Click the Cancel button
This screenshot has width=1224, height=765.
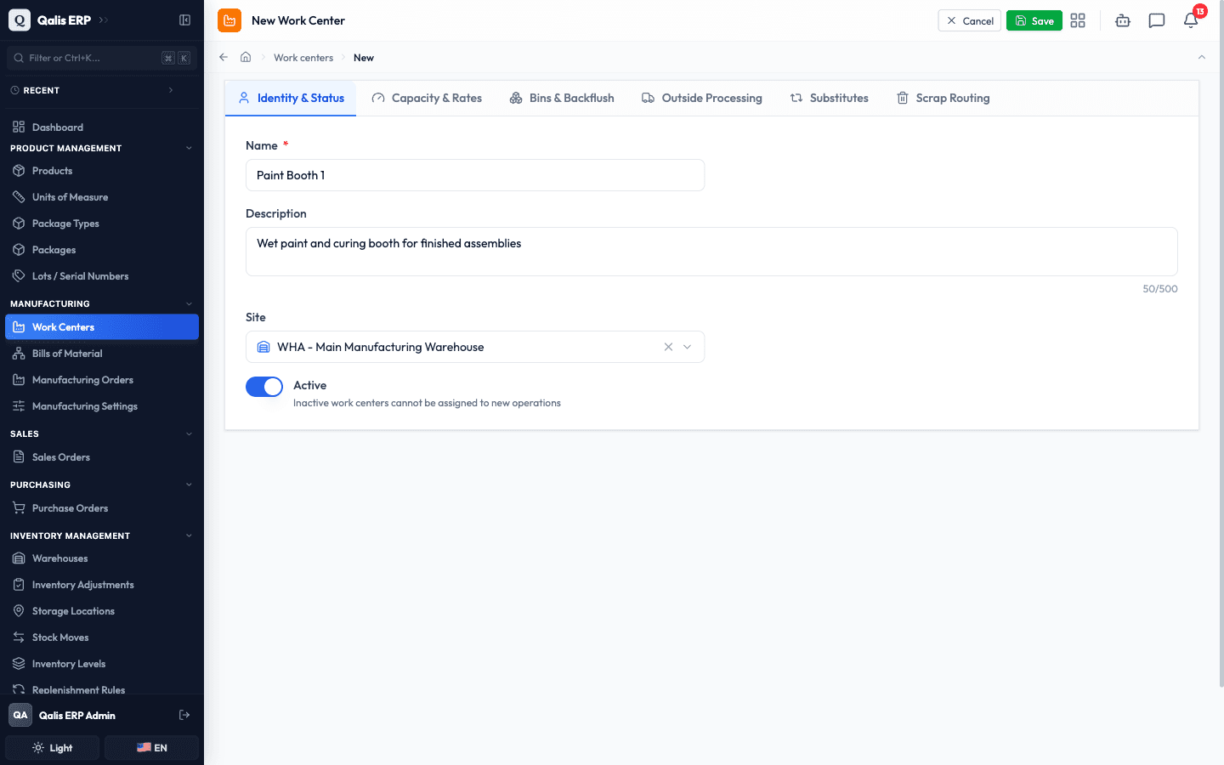pos(970,20)
